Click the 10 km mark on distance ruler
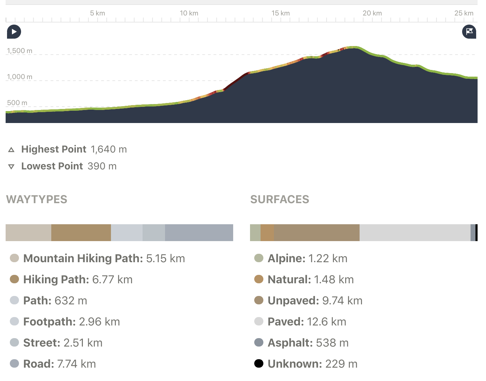Viewport: 486px width, 381px height. coord(189,13)
